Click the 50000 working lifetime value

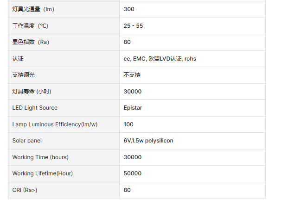(133, 173)
